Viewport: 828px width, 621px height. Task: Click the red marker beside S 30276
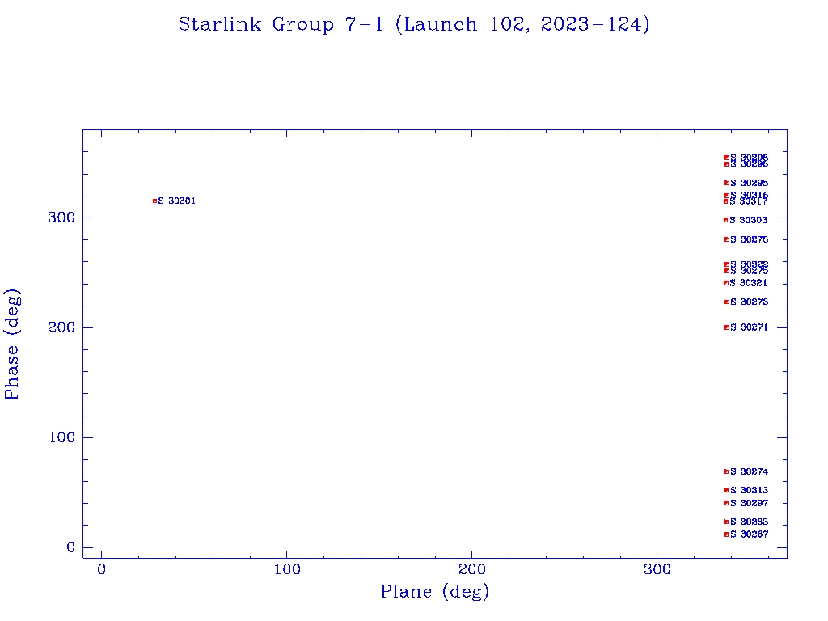(727, 239)
